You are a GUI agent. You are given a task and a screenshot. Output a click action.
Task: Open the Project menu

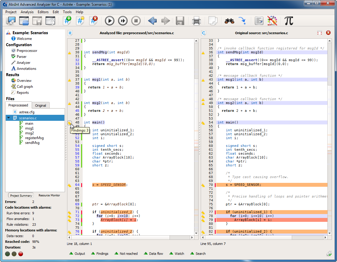click(x=11, y=12)
